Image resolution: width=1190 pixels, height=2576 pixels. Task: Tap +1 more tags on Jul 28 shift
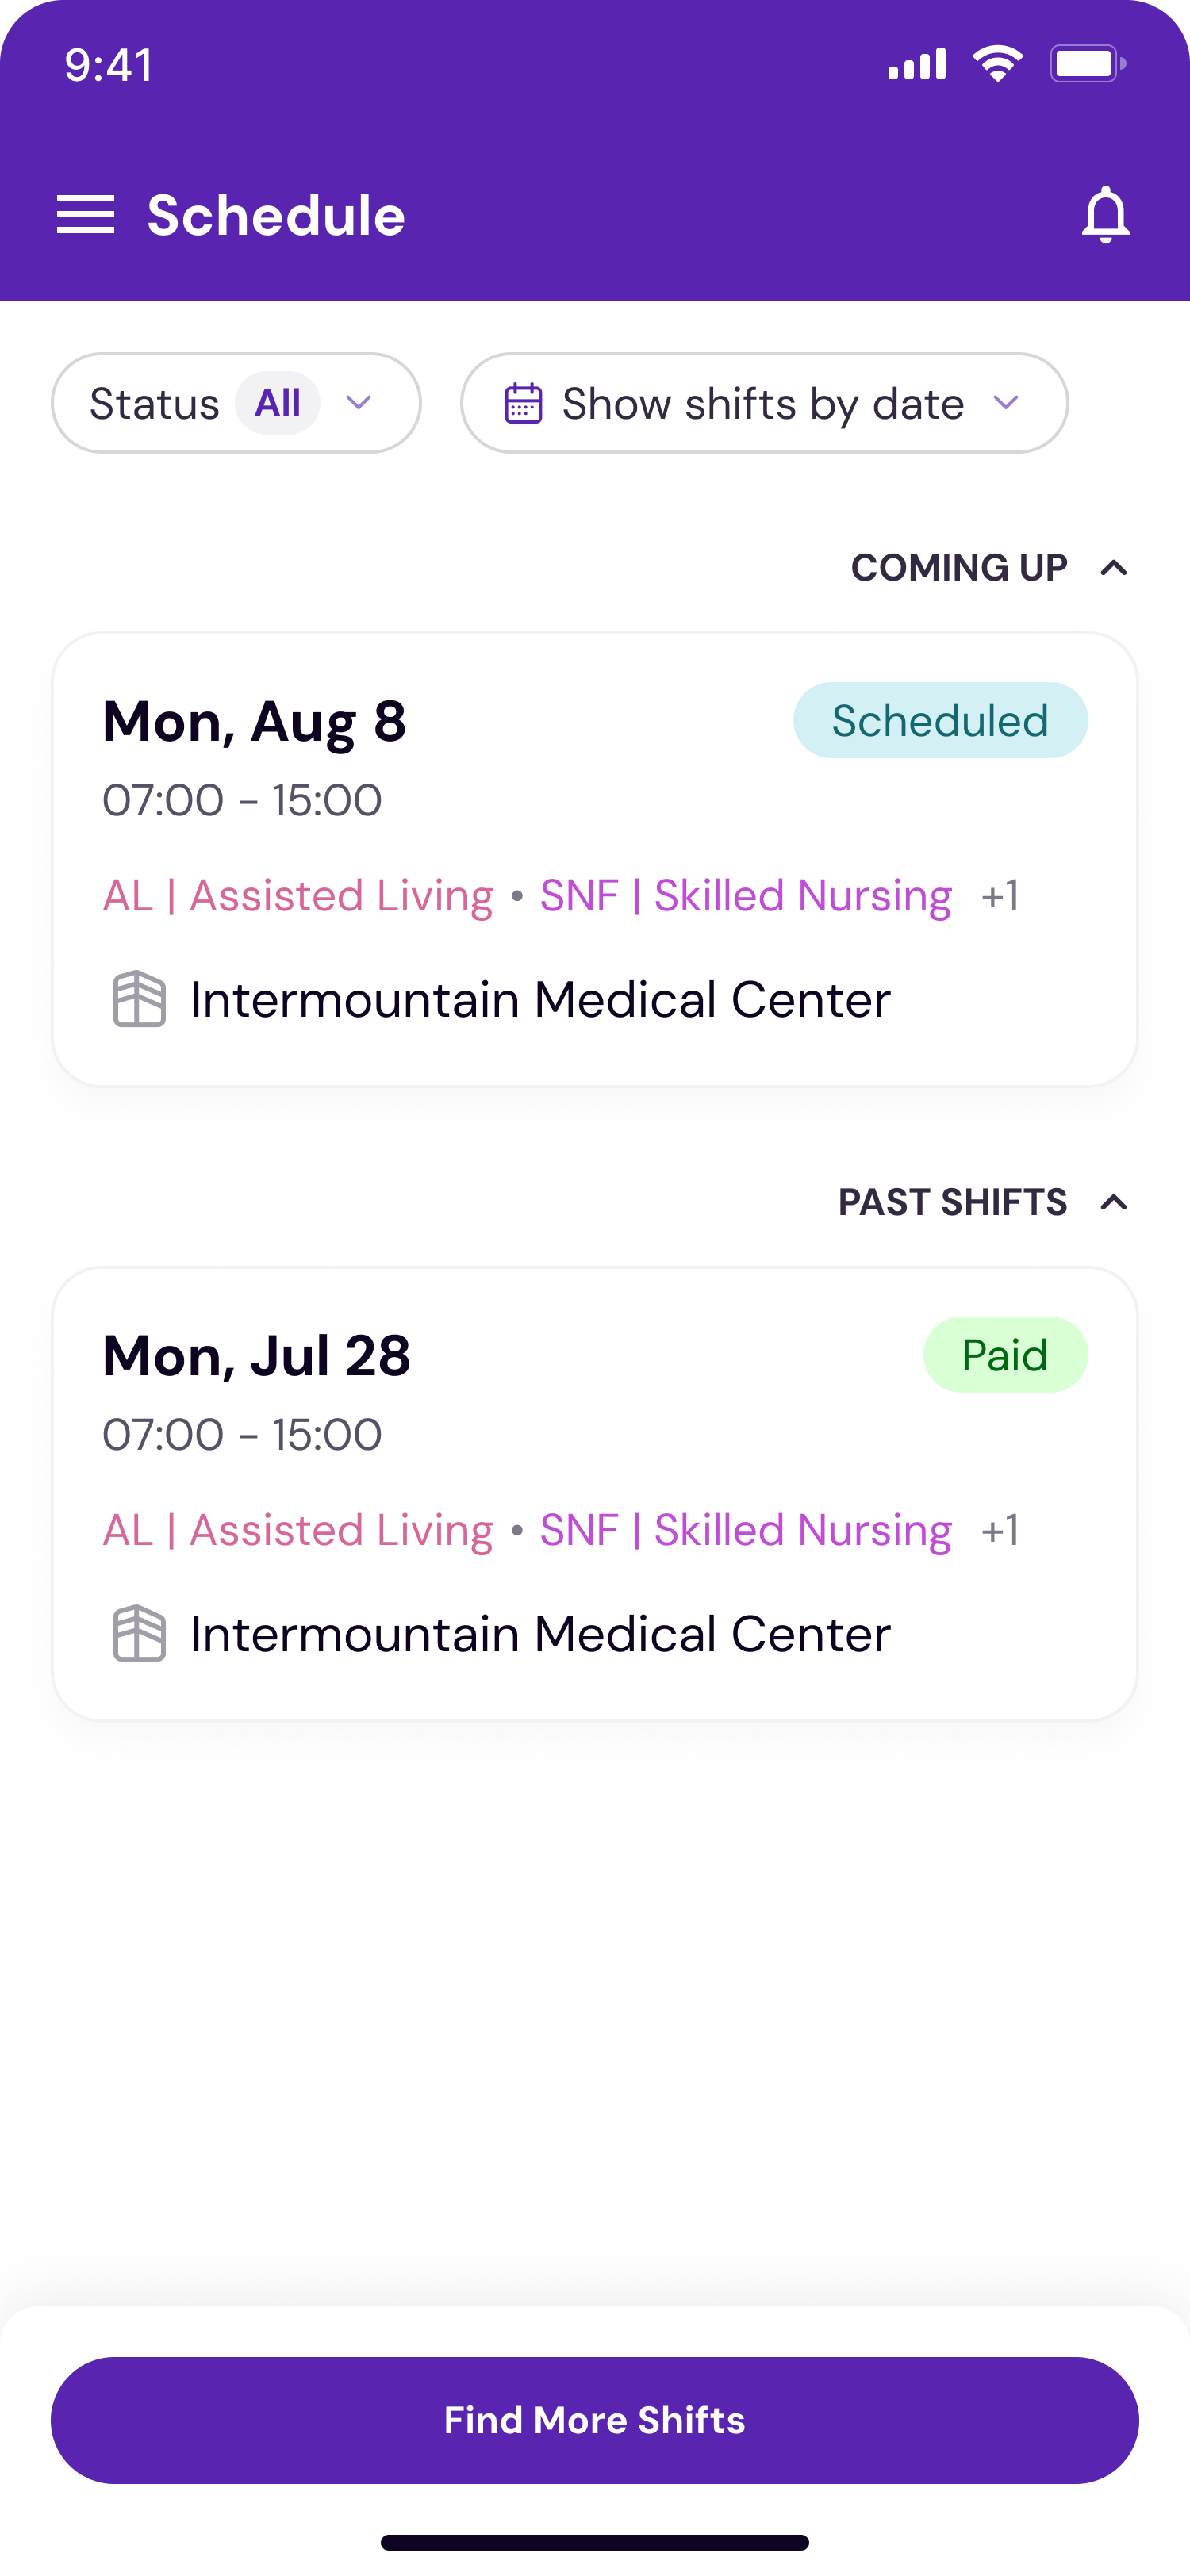(1000, 1530)
